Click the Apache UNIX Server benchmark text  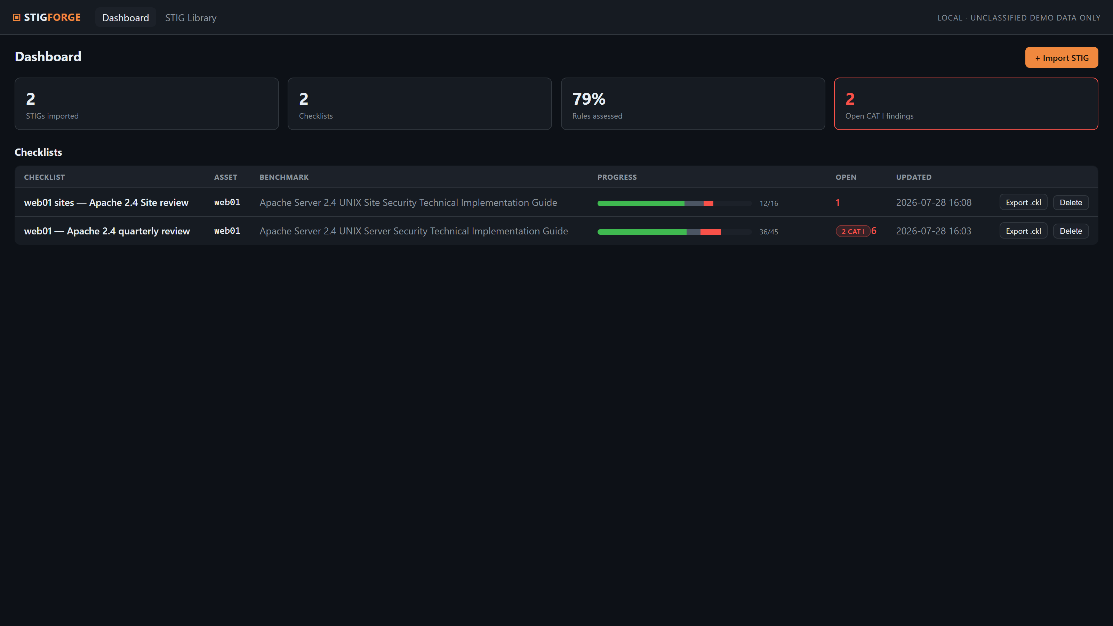pyautogui.click(x=414, y=231)
